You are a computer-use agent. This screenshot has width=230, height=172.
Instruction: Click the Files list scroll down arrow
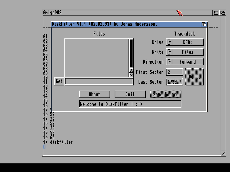(131, 75)
